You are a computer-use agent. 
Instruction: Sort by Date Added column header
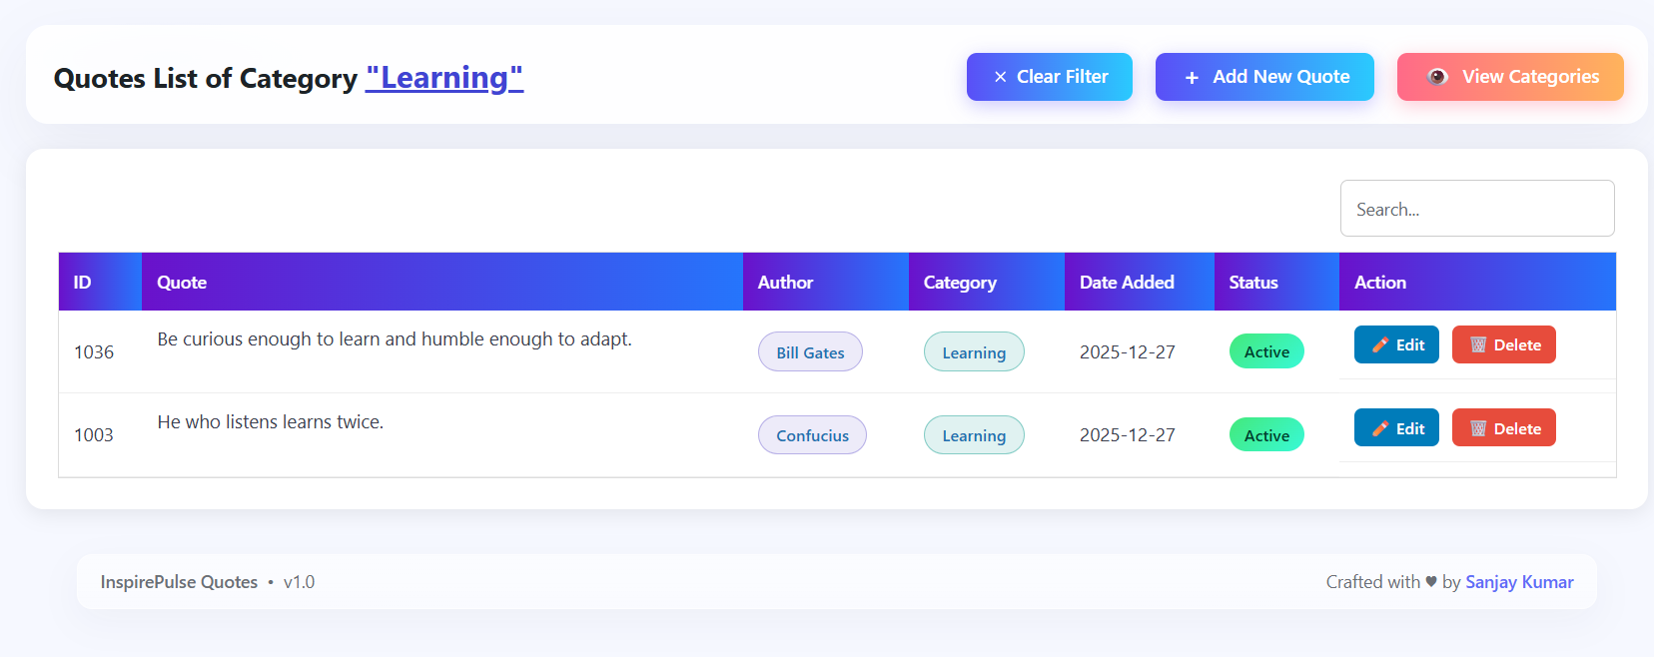coord(1127,283)
